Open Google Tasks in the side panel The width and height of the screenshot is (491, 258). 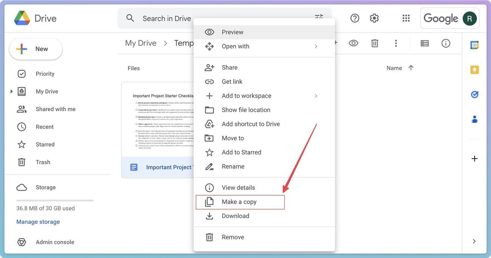[474, 94]
